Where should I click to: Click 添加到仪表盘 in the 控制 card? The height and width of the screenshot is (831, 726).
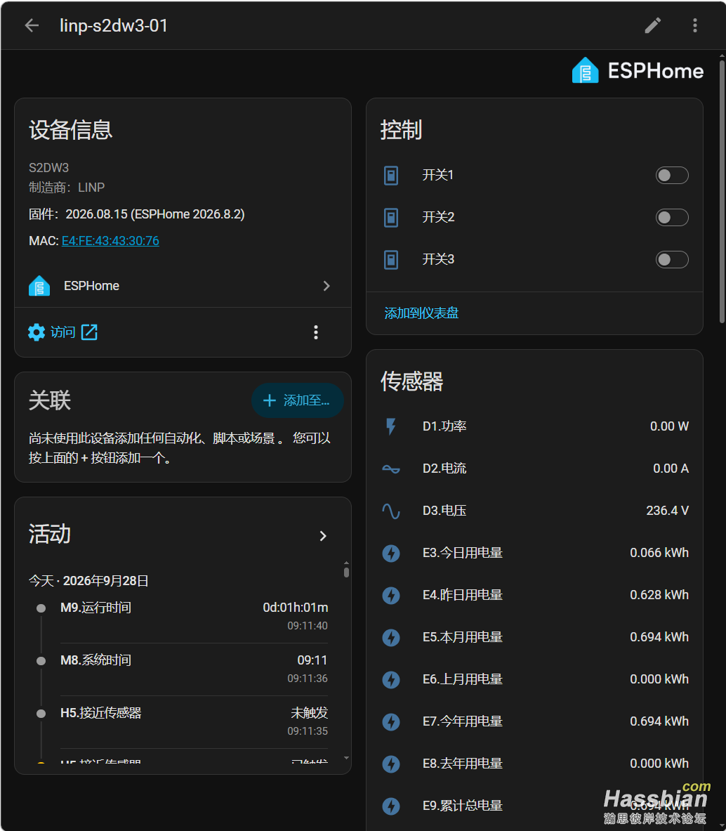point(421,313)
